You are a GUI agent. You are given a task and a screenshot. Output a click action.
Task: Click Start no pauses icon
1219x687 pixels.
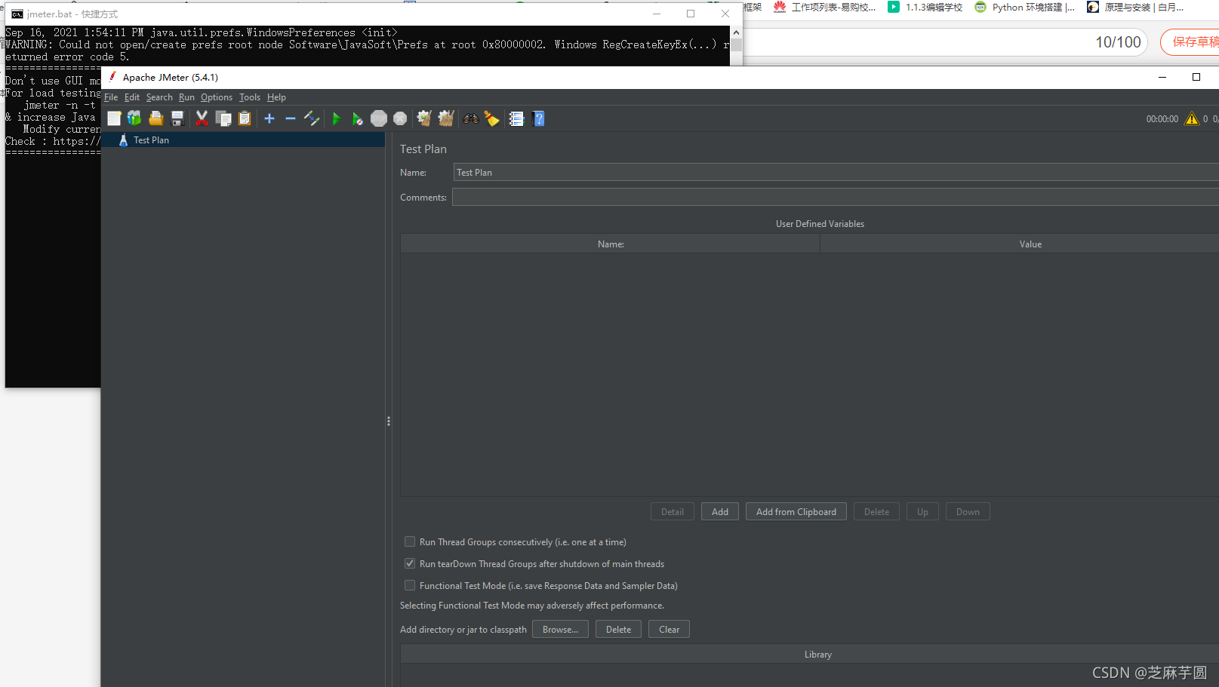(x=358, y=118)
